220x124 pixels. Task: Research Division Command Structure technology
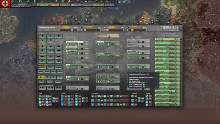108,66
